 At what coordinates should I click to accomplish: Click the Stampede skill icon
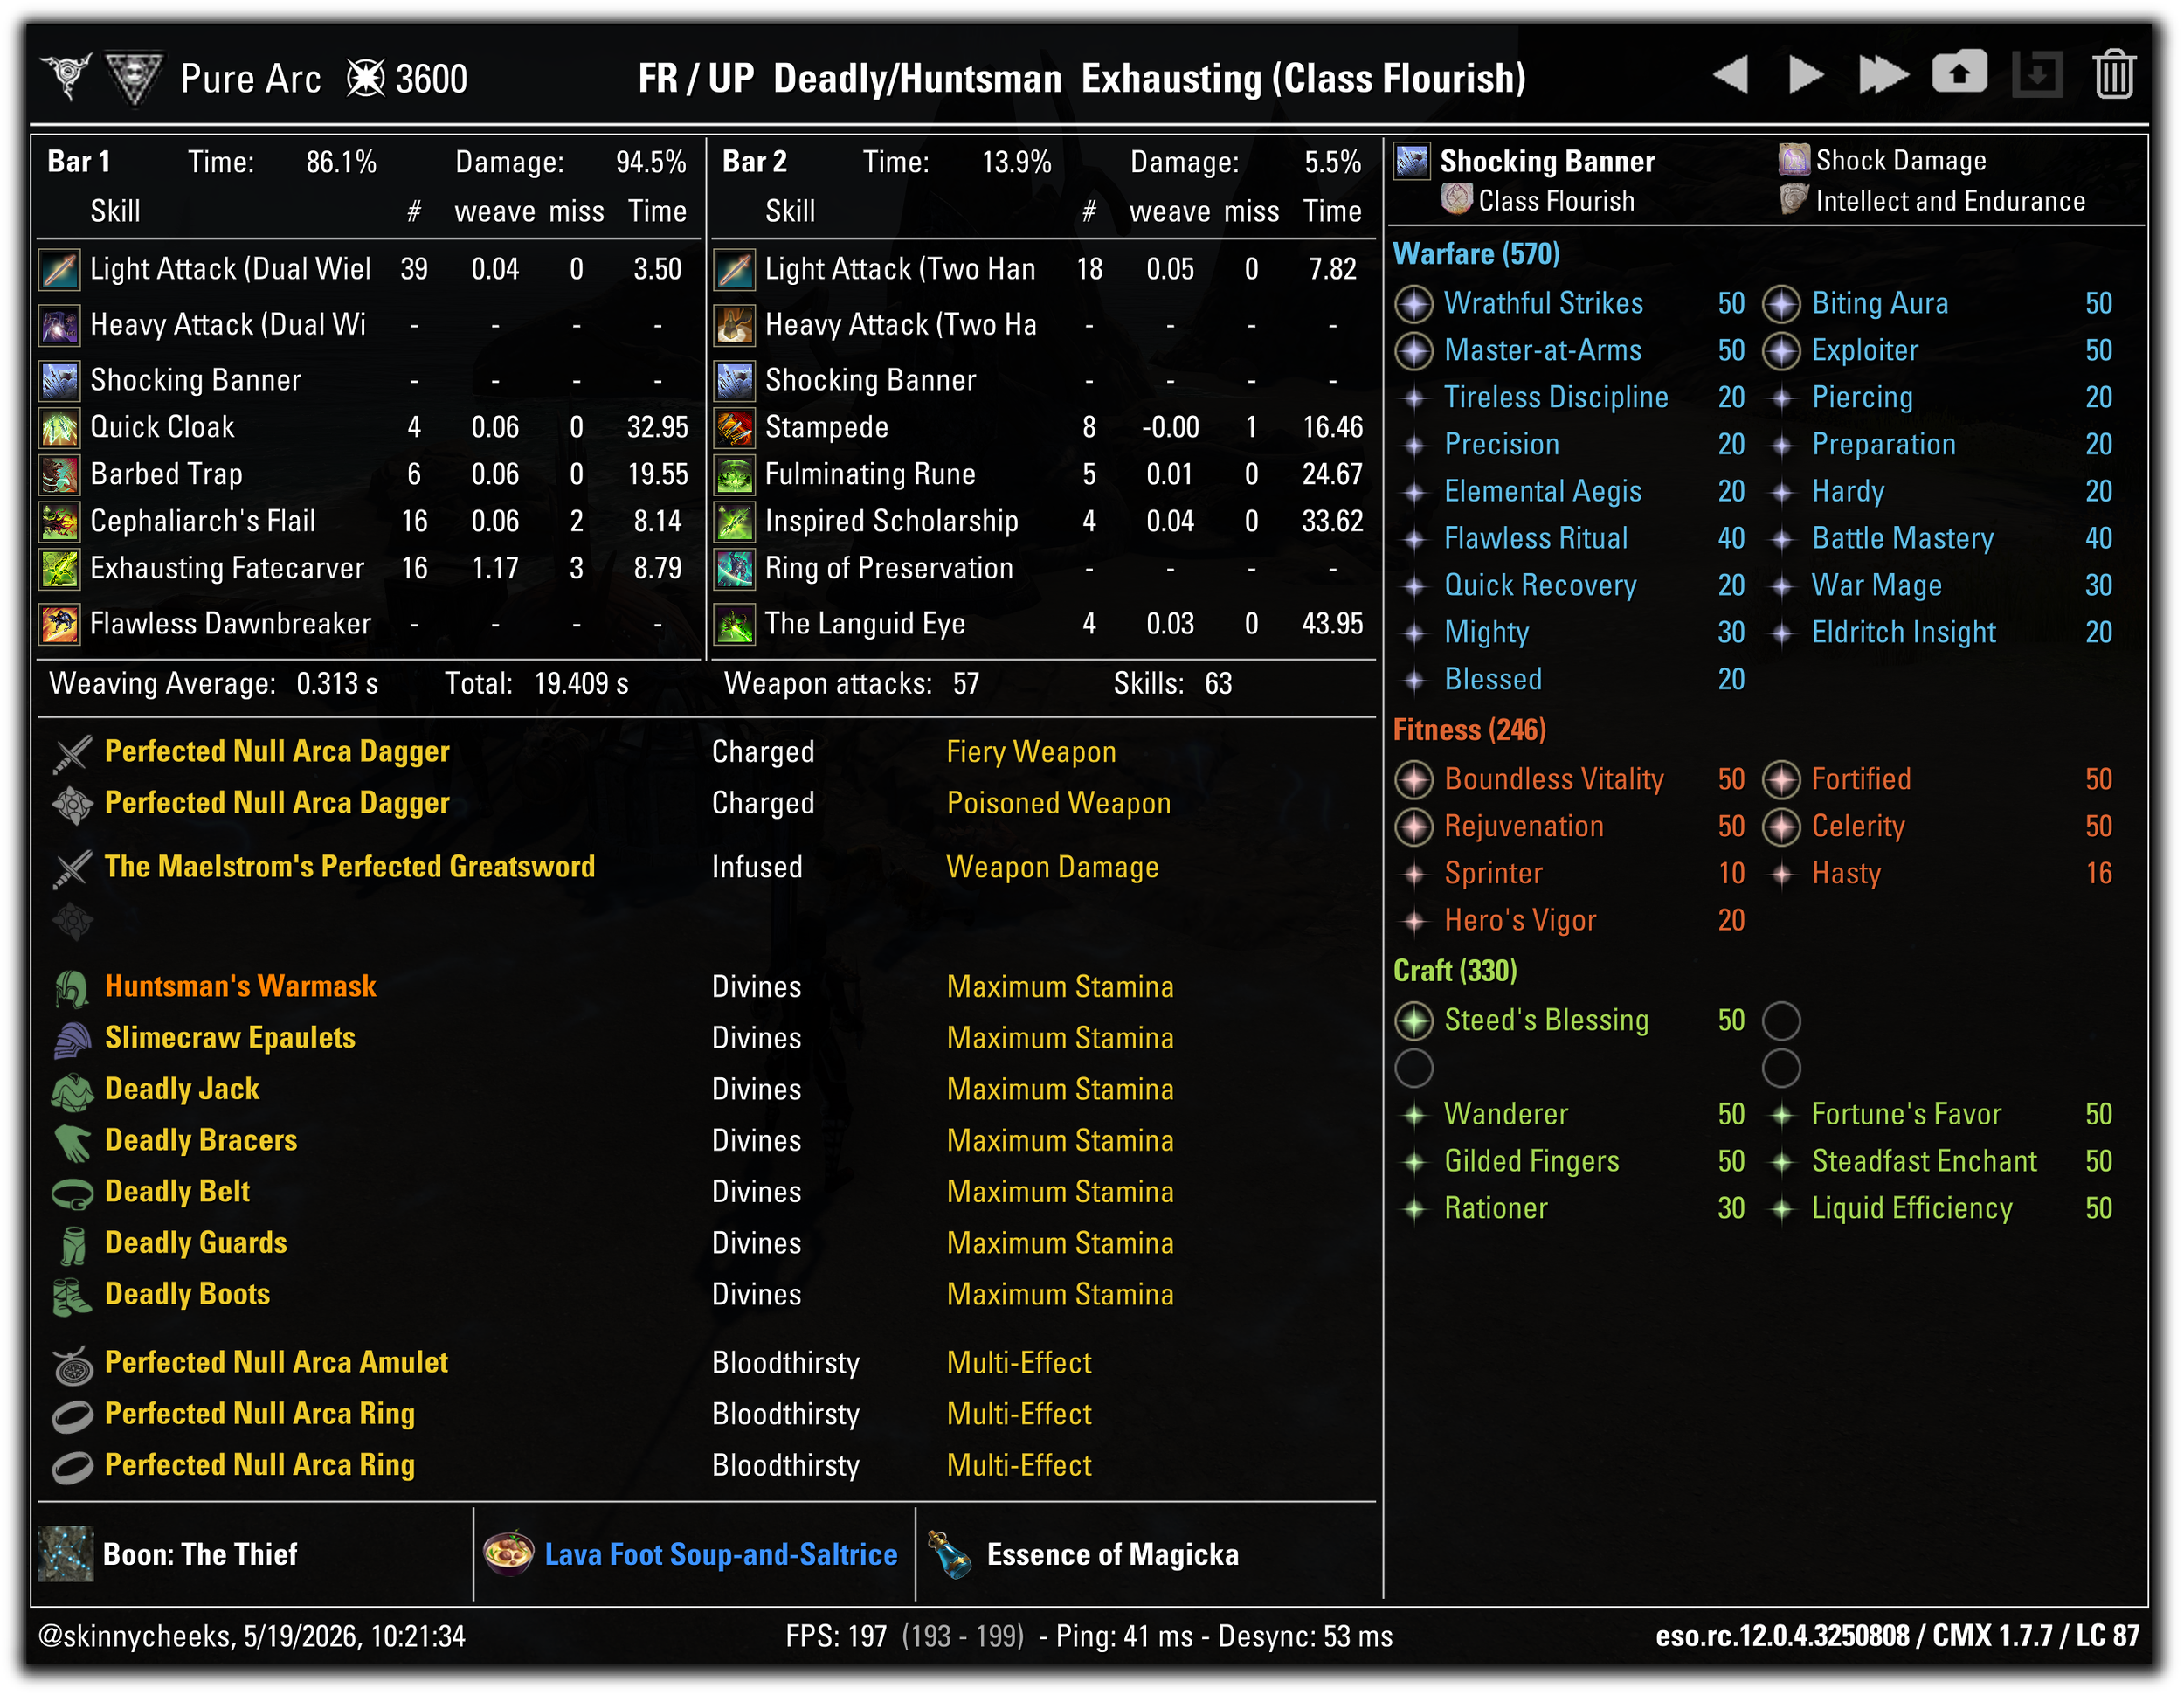tap(735, 428)
